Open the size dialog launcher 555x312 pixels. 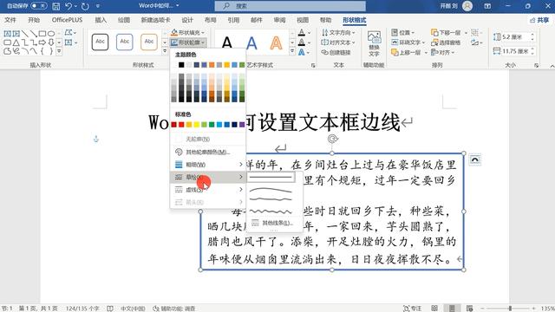tap(537, 66)
